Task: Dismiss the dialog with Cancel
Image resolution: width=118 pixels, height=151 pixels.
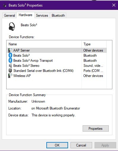Action: [x=81, y=145]
